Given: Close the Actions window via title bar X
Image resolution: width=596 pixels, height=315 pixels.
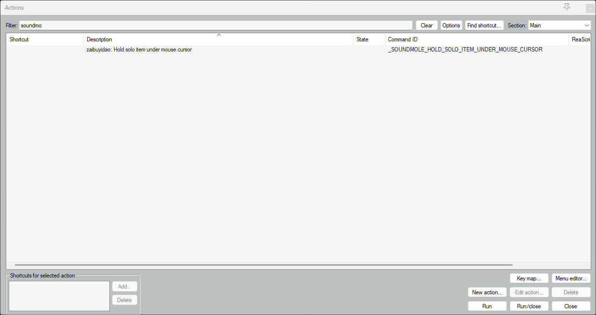Looking at the screenshot, I should 590,8.
